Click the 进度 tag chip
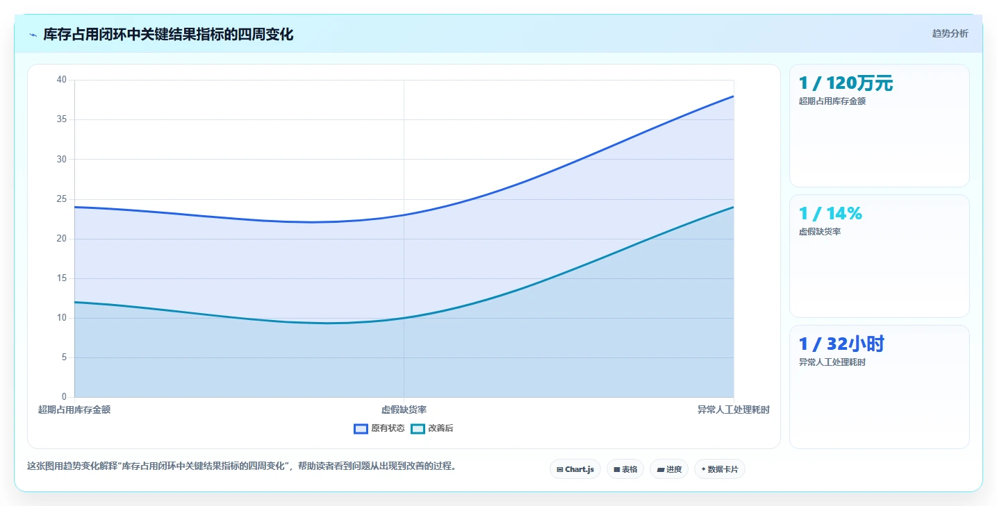Viewport: 997px width, 506px height. pos(669,469)
